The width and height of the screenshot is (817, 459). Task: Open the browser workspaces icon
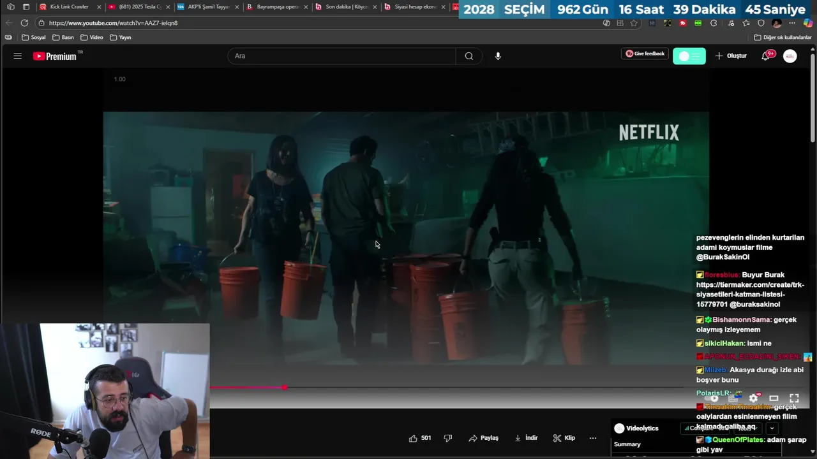point(11,7)
